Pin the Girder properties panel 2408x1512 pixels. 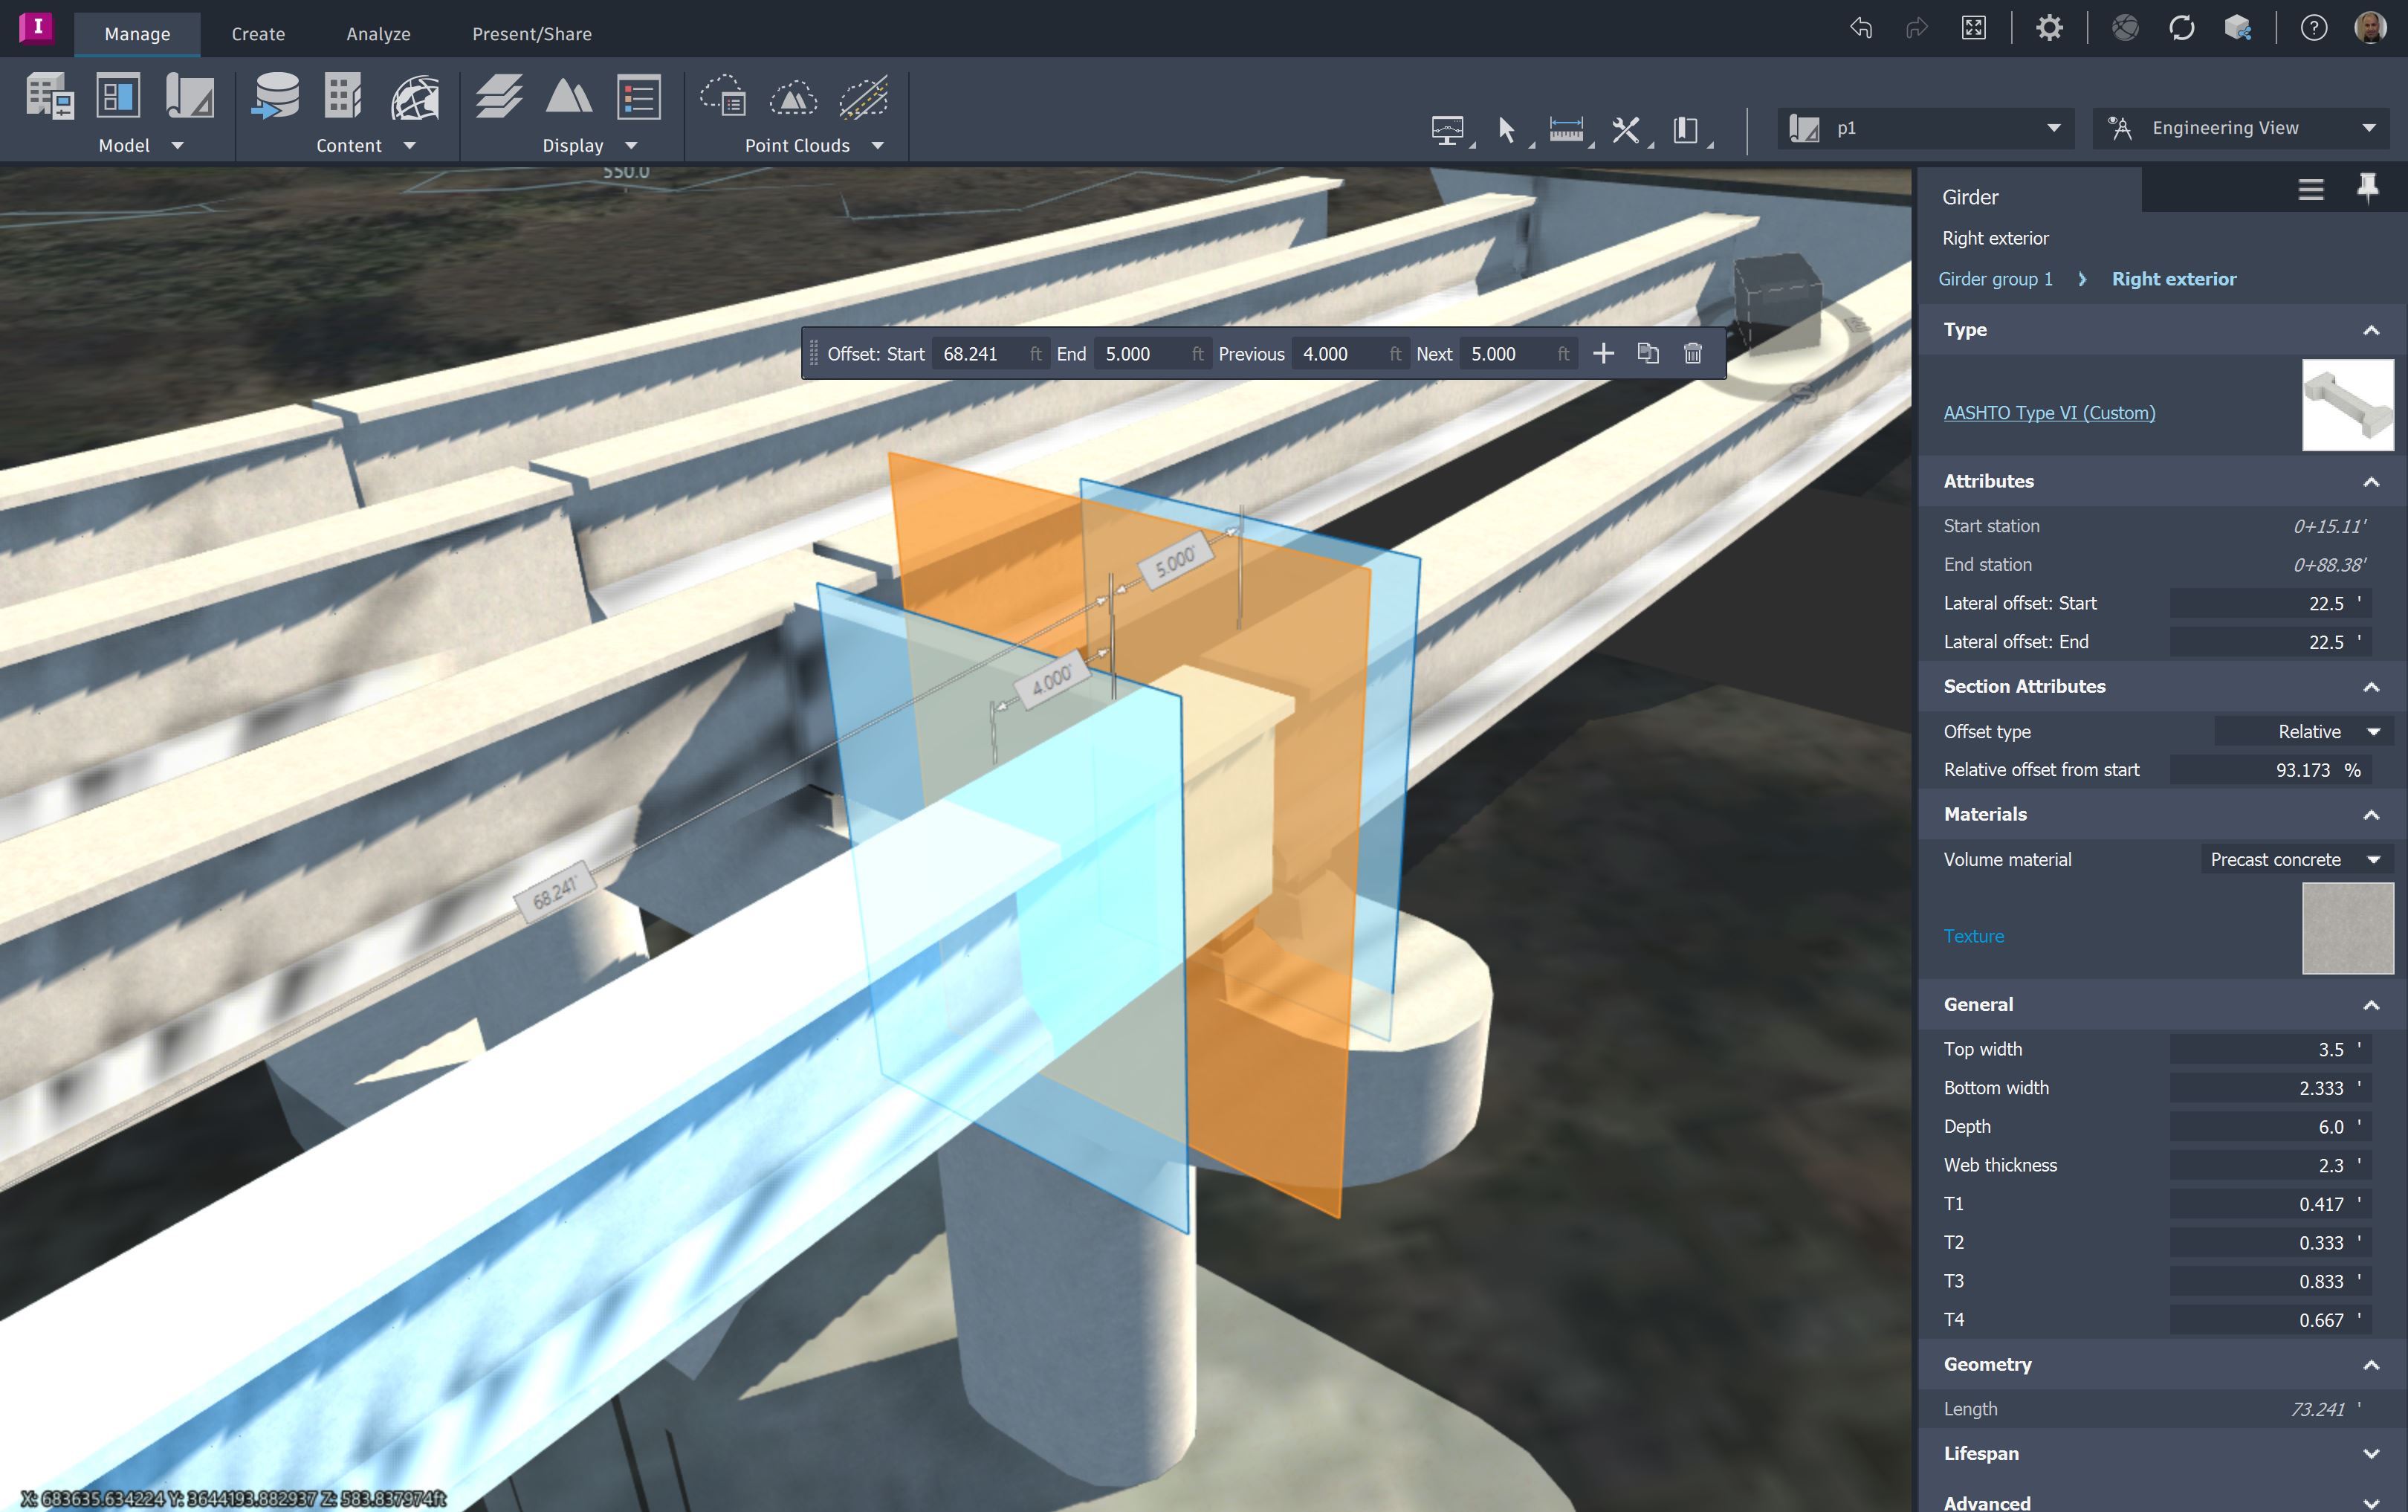coord(2367,188)
